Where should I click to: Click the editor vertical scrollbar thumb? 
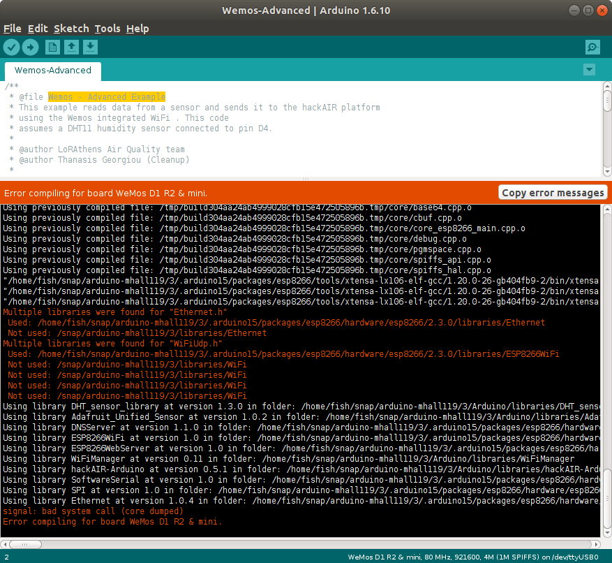607,101
